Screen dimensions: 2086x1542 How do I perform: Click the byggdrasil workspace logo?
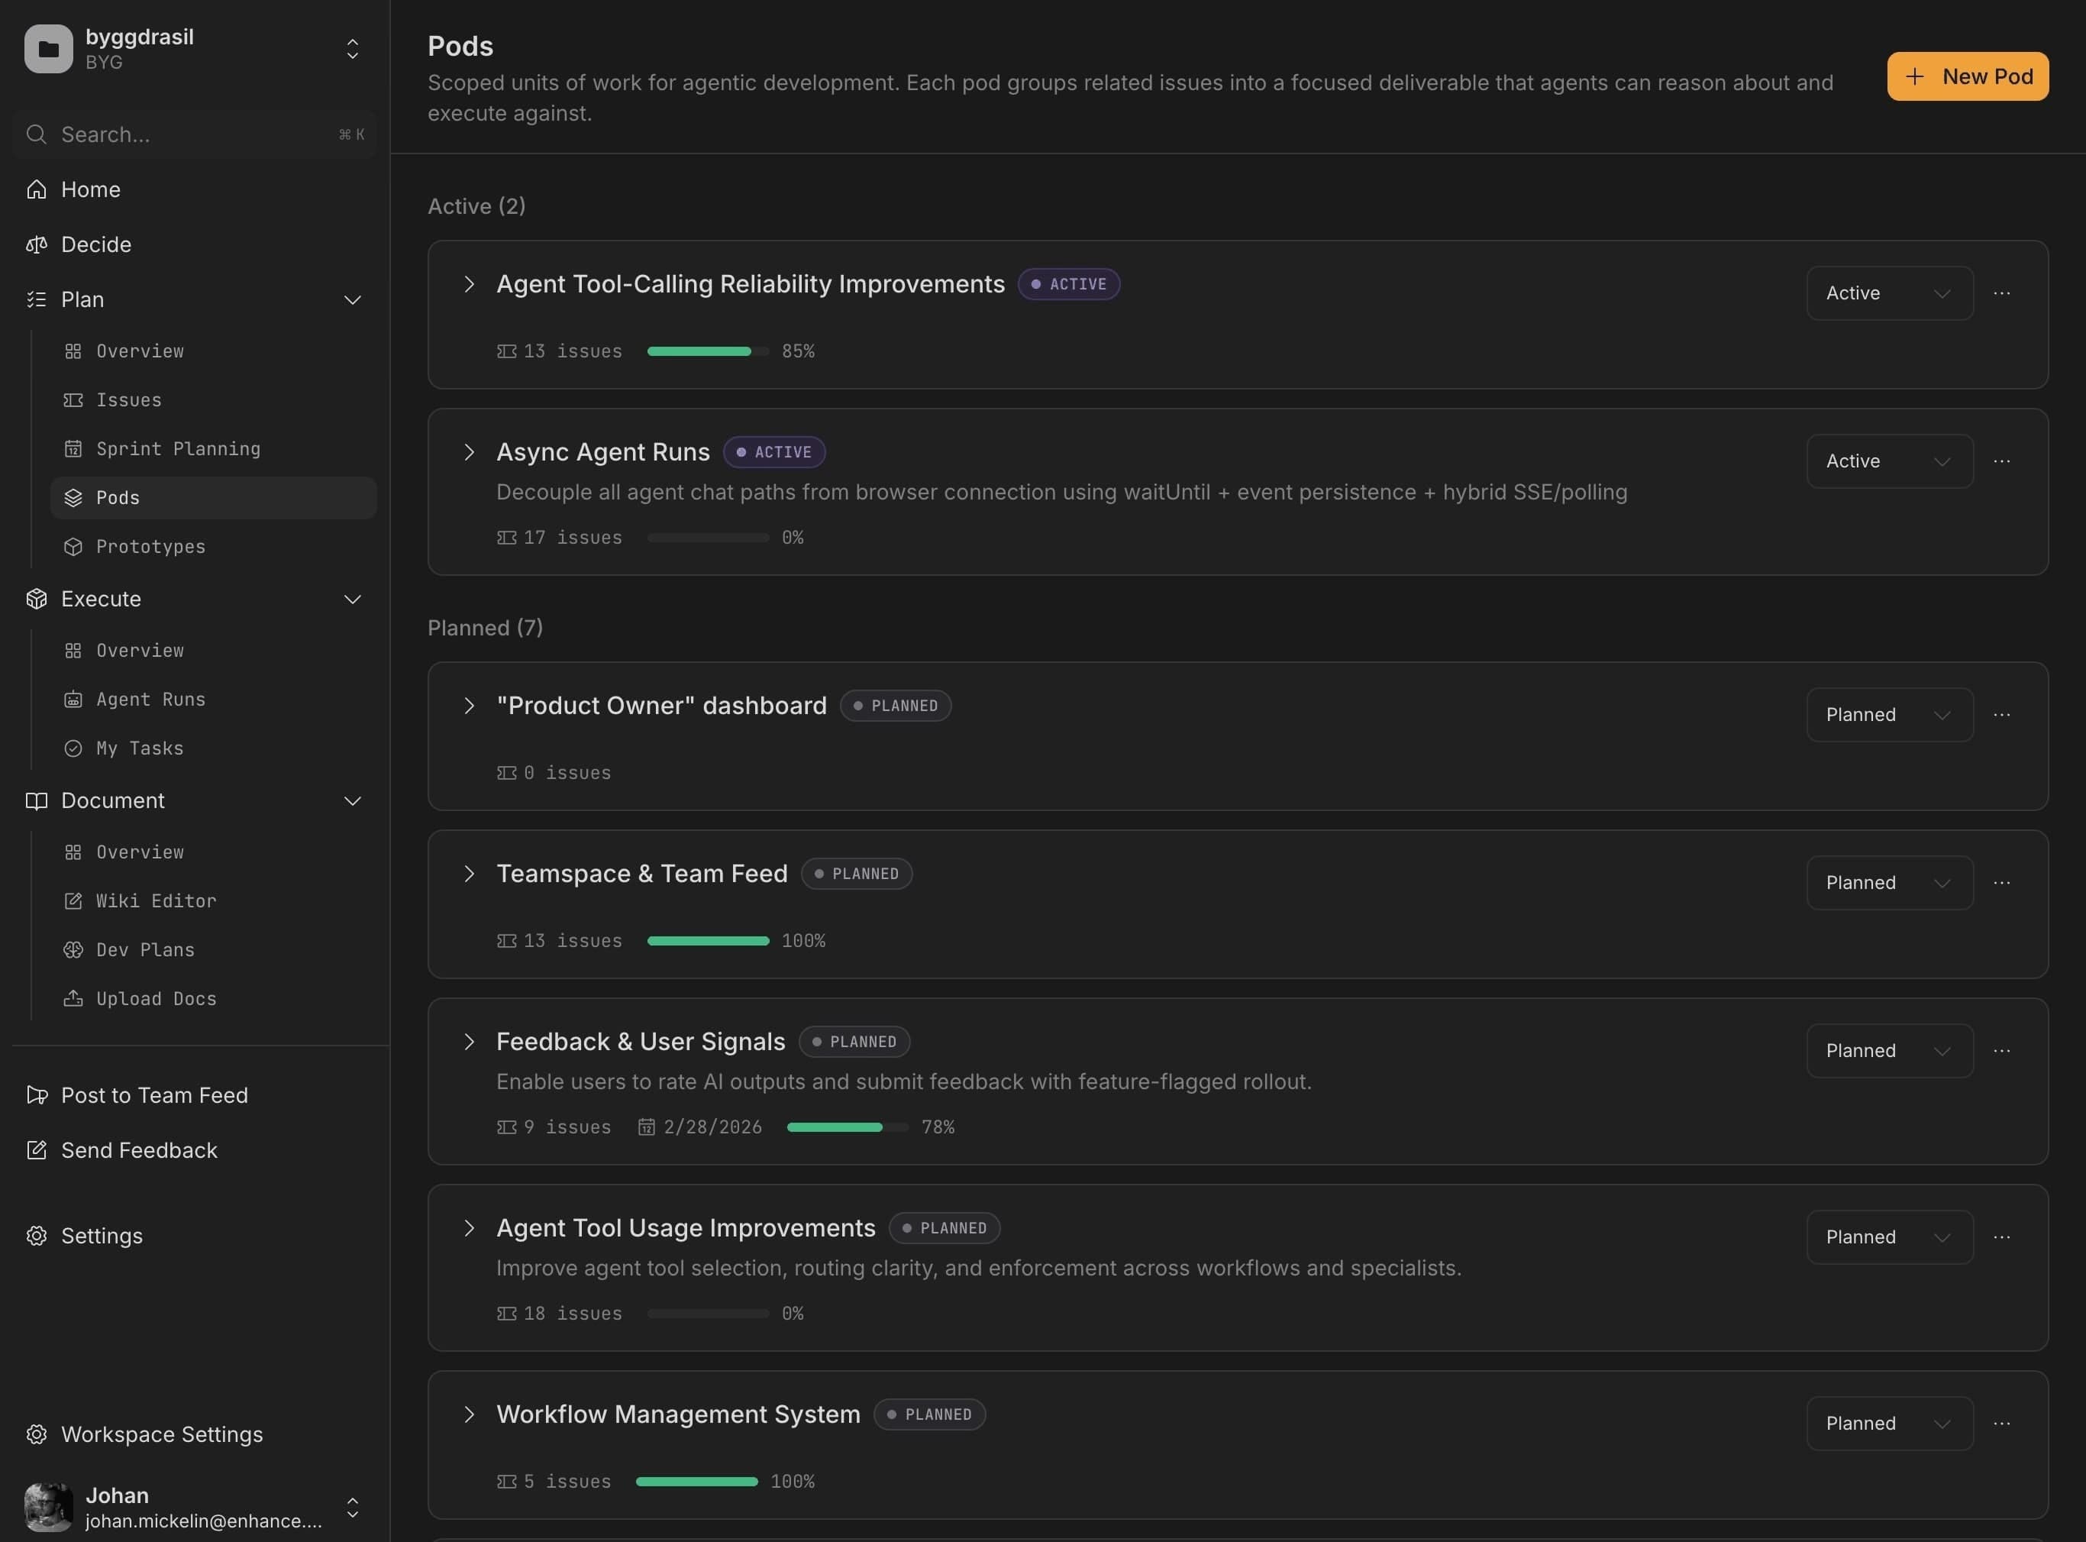point(47,49)
